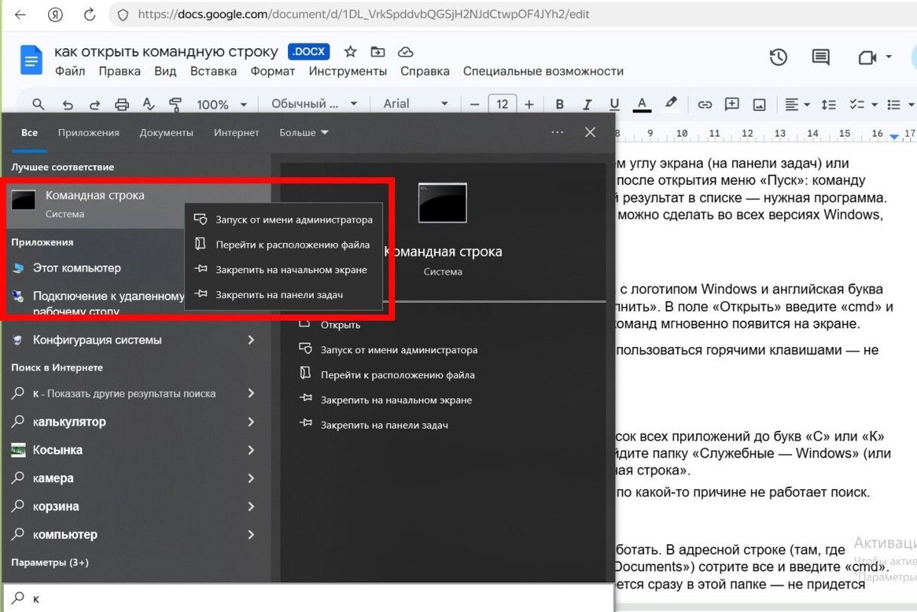Activate the paint format tool
Viewport: 917px width, 612px height.
(176, 105)
